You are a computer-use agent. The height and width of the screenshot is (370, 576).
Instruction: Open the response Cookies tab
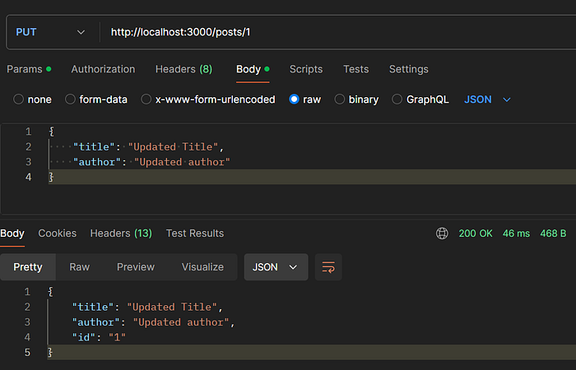pos(58,234)
